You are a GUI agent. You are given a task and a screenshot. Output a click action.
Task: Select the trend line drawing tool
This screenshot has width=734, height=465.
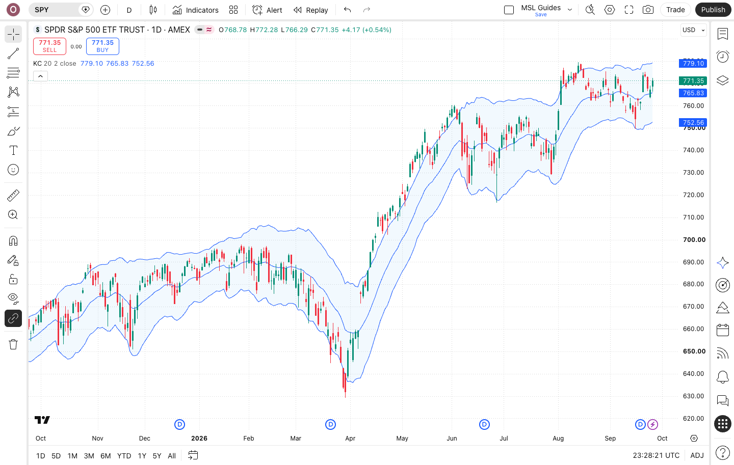pyautogui.click(x=13, y=53)
